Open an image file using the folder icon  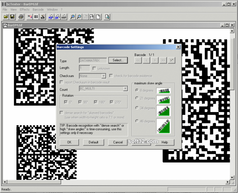tap(6, 17)
